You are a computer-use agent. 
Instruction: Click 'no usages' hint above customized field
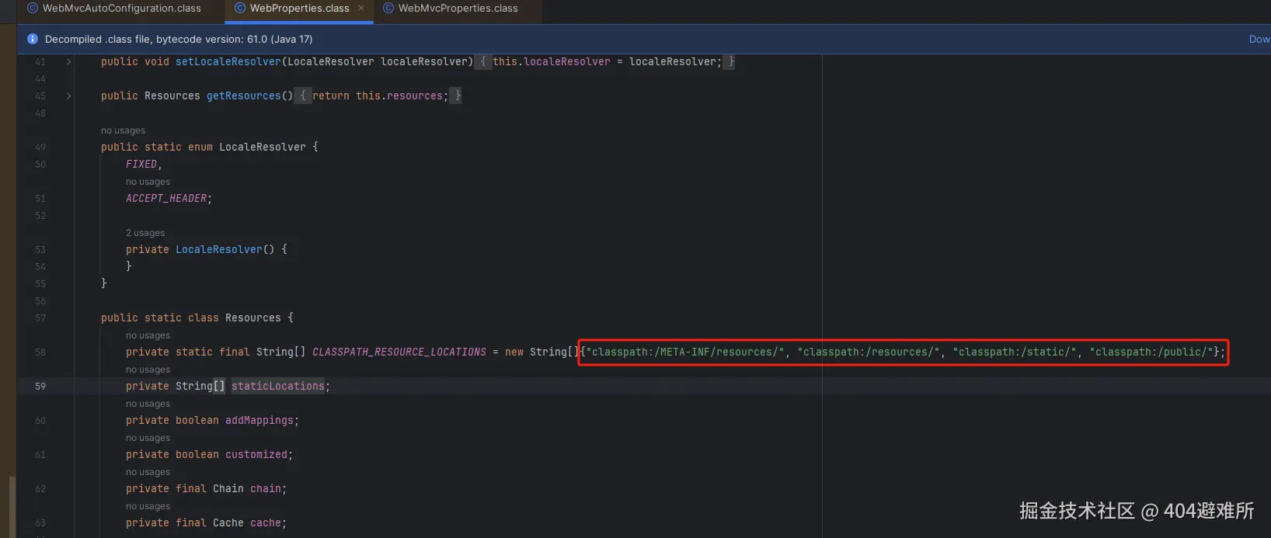(x=148, y=438)
